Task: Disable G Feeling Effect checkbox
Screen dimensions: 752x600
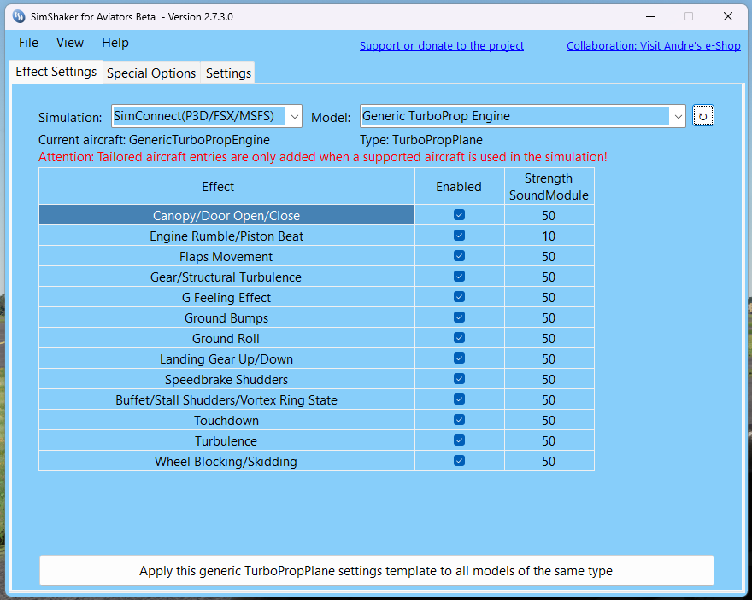Action: point(459,297)
